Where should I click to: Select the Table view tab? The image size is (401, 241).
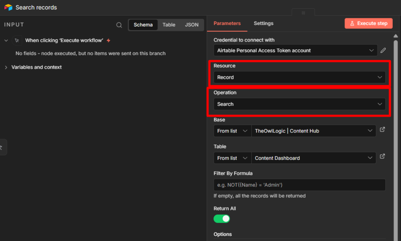169,25
